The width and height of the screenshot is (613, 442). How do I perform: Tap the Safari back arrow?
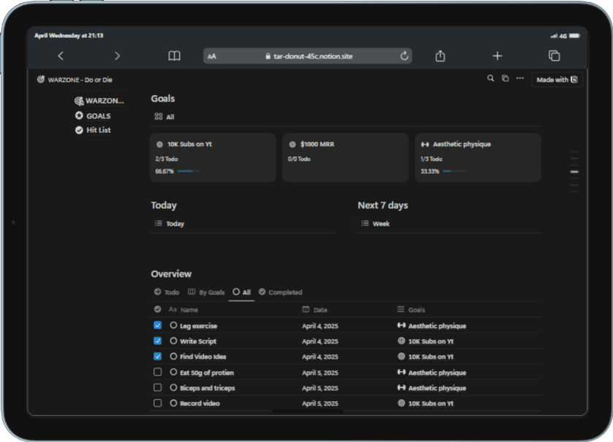[61, 56]
